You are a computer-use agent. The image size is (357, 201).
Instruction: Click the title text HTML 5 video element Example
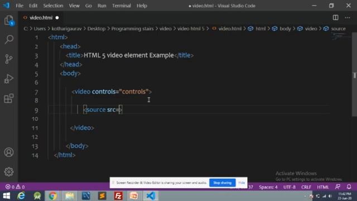[129, 55]
